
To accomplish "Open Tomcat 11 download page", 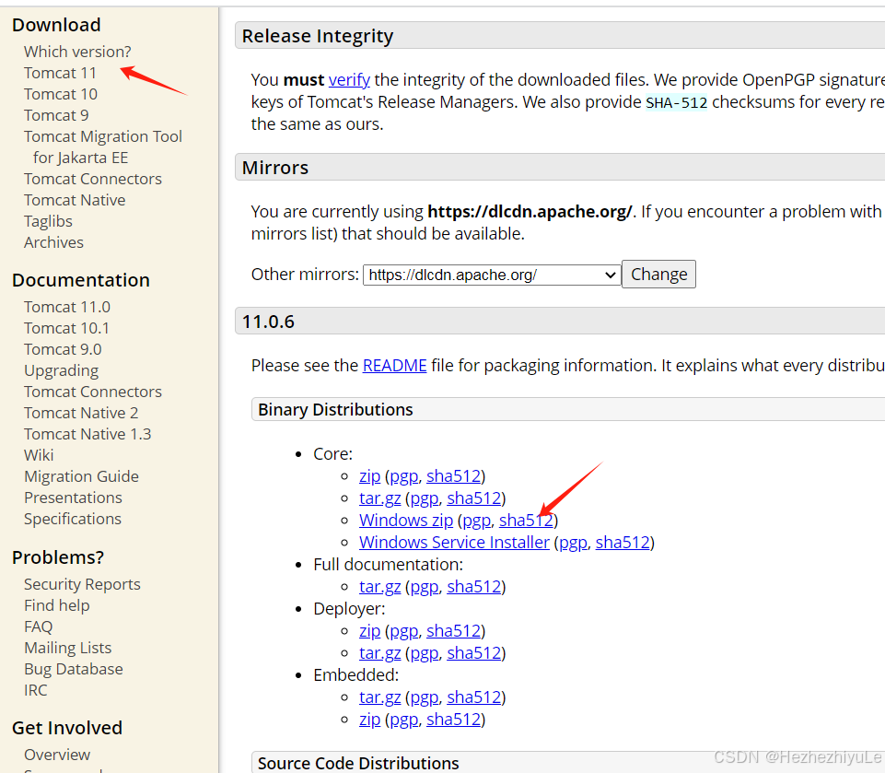I will (60, 73).
